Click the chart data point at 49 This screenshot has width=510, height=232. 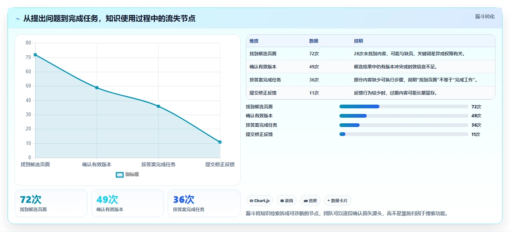pyautogui.click(x=97, y=87)
